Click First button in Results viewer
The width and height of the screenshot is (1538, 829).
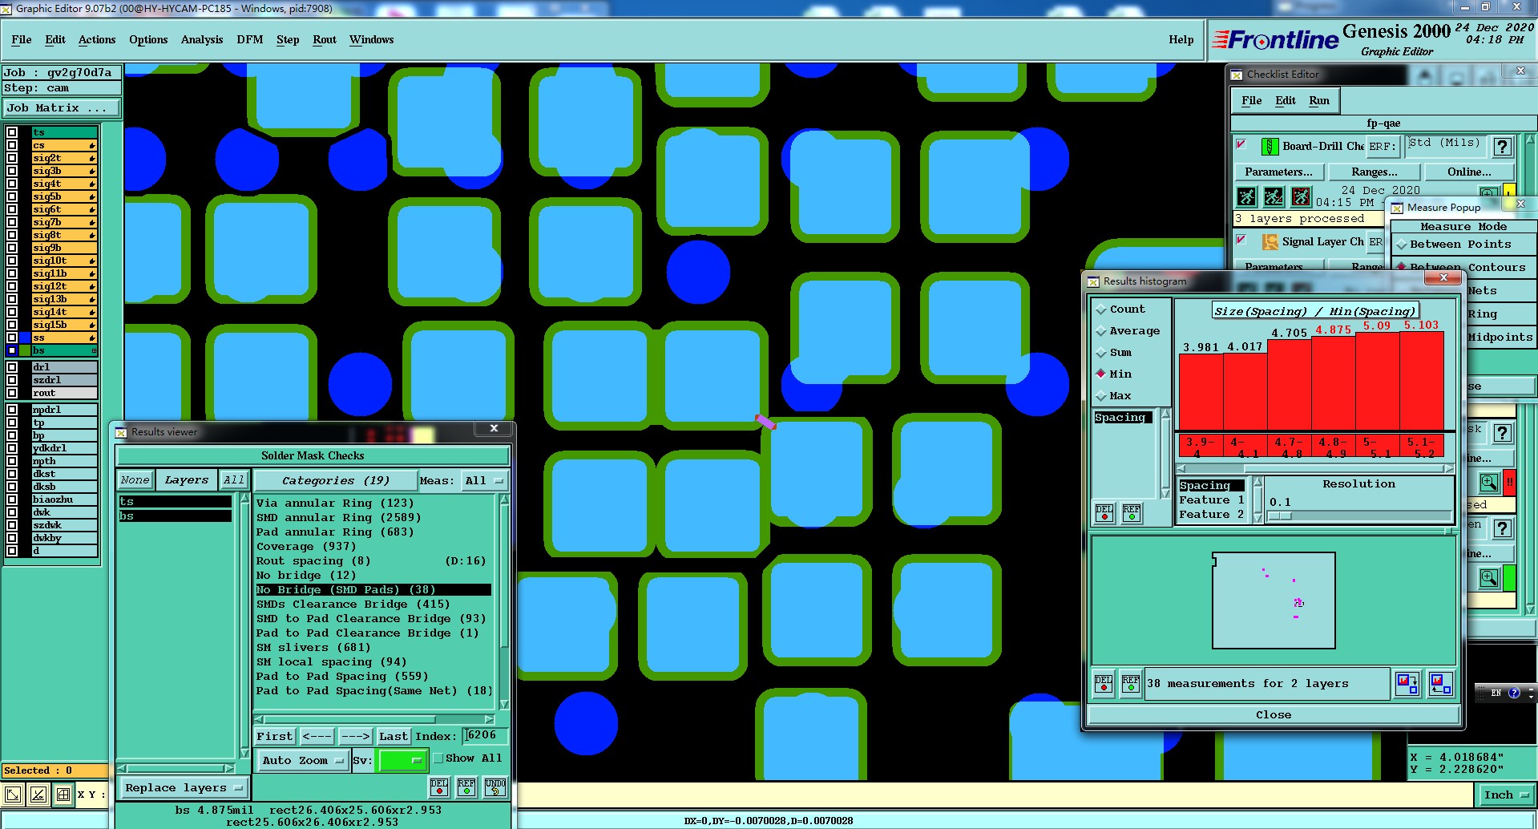click(275, 736)
